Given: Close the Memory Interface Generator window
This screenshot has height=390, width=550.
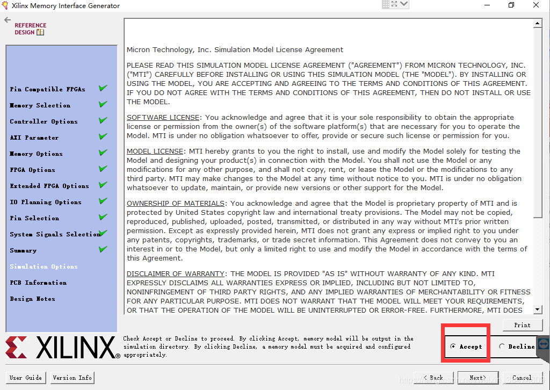Looking at the screenshot, I should point(536,5).
